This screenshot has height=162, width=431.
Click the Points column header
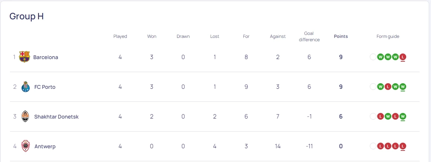pos(341,36)
